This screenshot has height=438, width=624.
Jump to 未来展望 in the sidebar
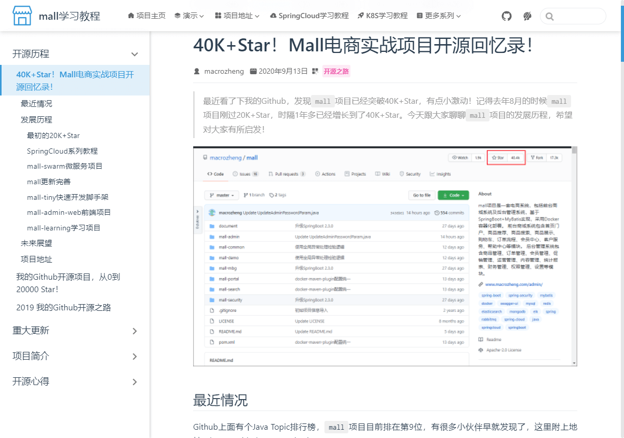(36, 243)
